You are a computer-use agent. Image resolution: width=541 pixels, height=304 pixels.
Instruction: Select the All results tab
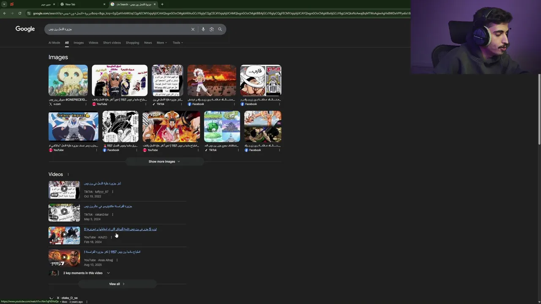click(67, 43)
